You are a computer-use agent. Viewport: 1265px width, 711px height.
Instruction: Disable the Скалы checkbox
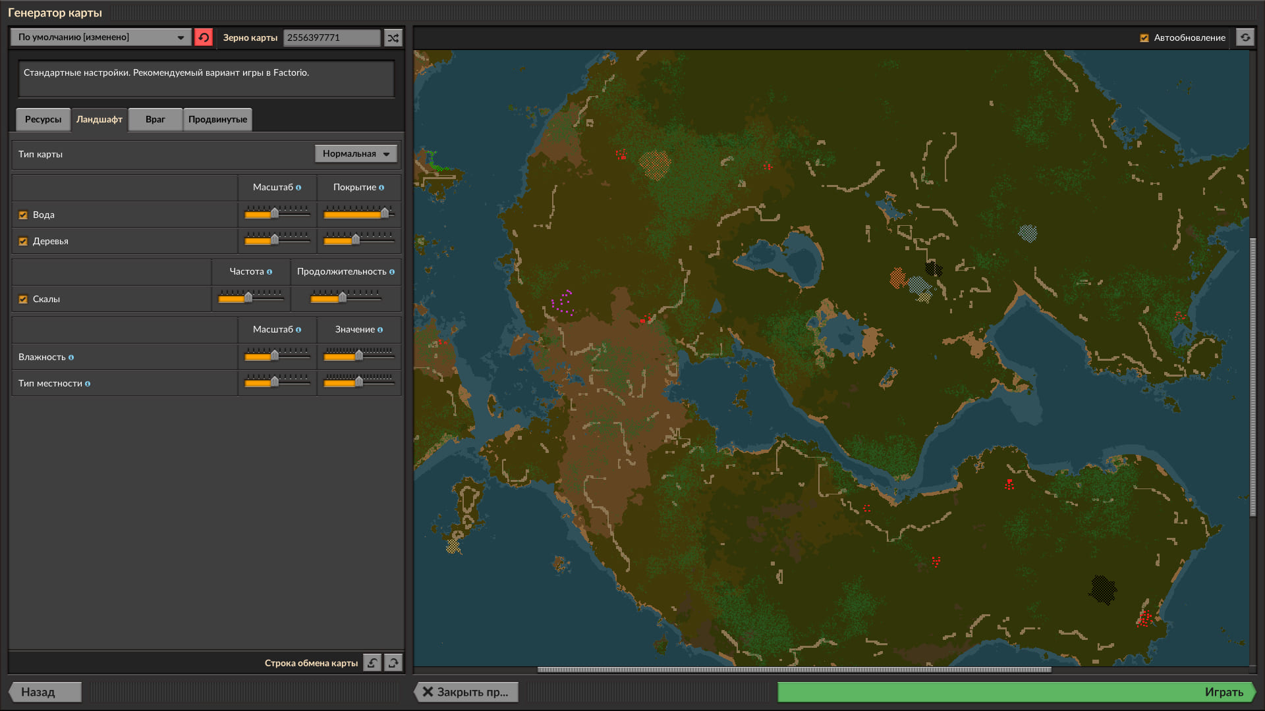pyautogui.click(x=23, y=300)
